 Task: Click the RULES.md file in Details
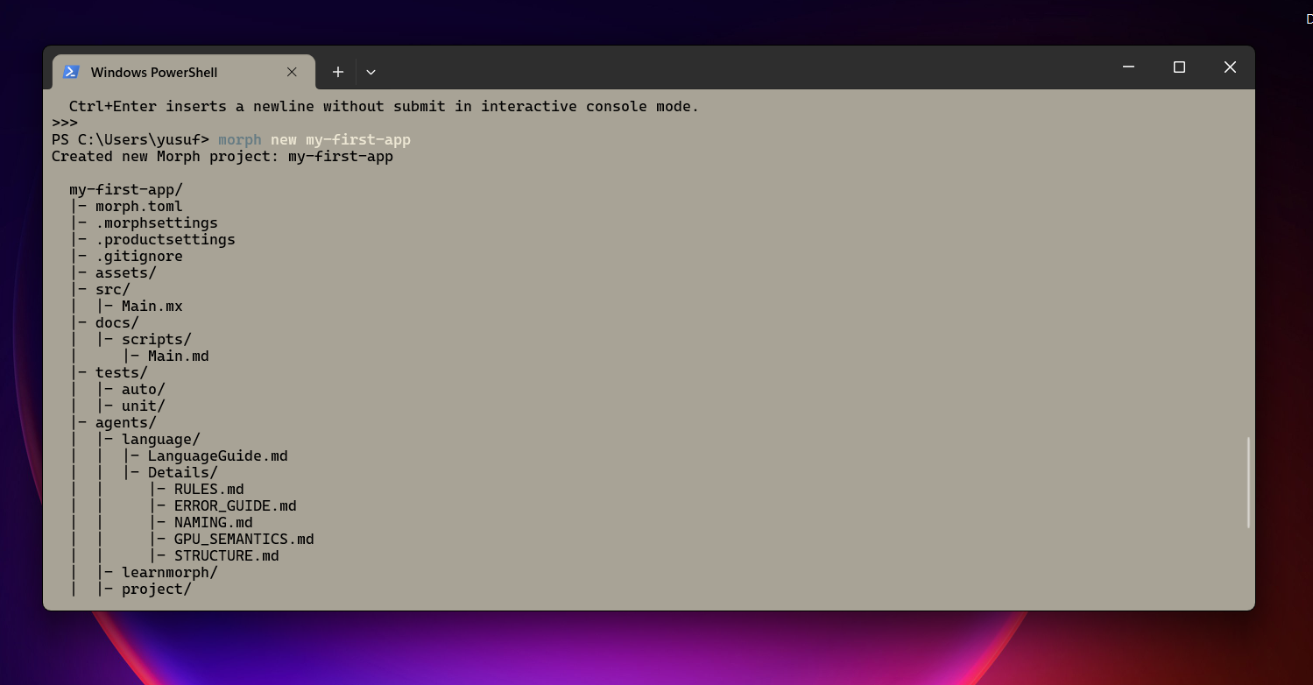[x=209, y=489]
